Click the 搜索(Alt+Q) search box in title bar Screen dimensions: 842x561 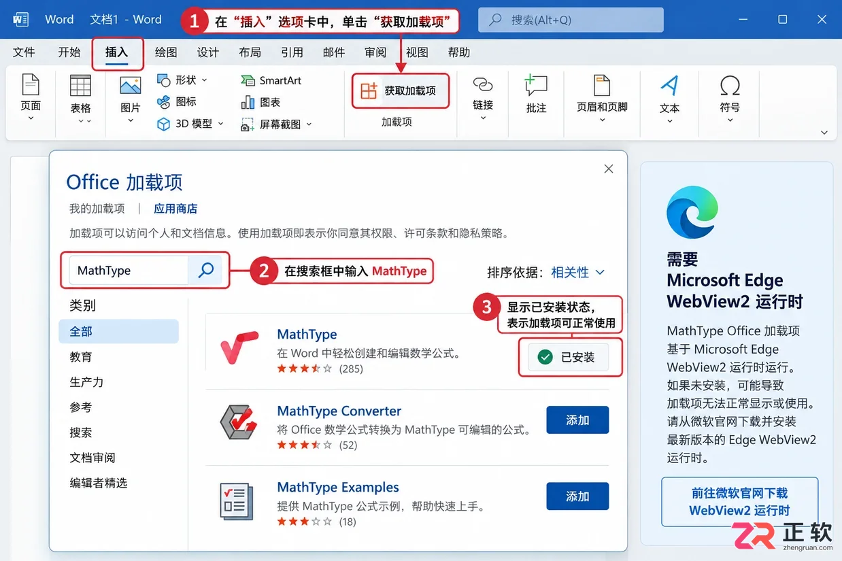pos(571,20)
